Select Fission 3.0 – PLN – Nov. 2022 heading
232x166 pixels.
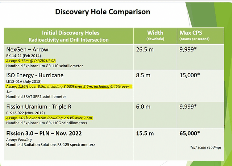coord(44,133)
